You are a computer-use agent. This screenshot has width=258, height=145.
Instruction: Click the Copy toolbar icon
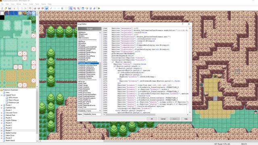tap(18, 8)
